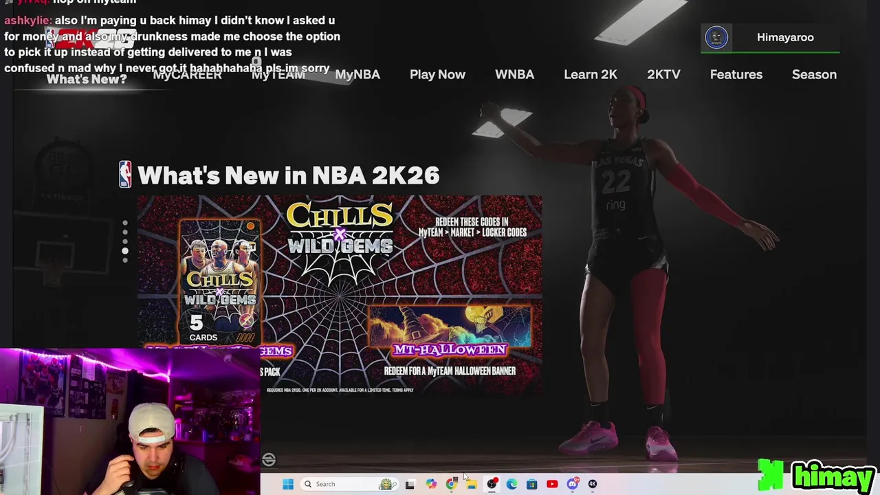Open Microsoft Store from the taskbar
Viewport: 880px width, 495px height.
pos(531,484)
